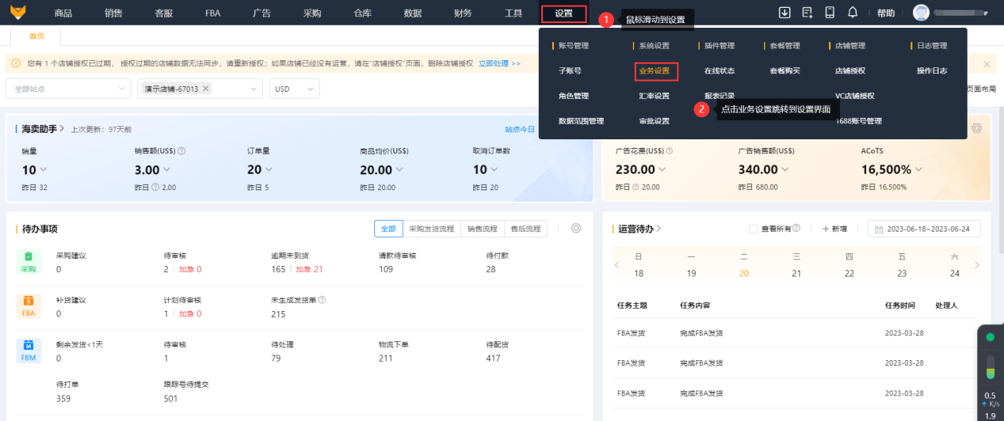Click the 帮助 link in top bar

[x=886, y=13]
